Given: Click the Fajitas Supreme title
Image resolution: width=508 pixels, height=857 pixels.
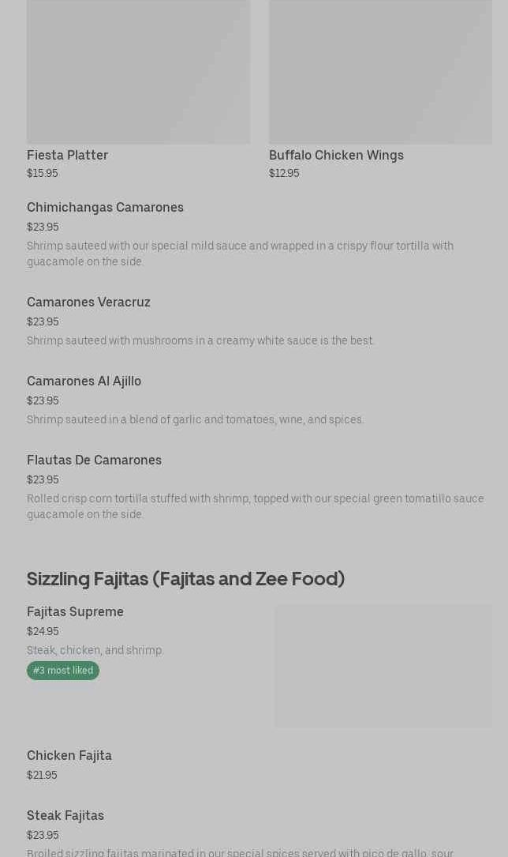Looking at the screenshot, I should [x=75, y=611].
